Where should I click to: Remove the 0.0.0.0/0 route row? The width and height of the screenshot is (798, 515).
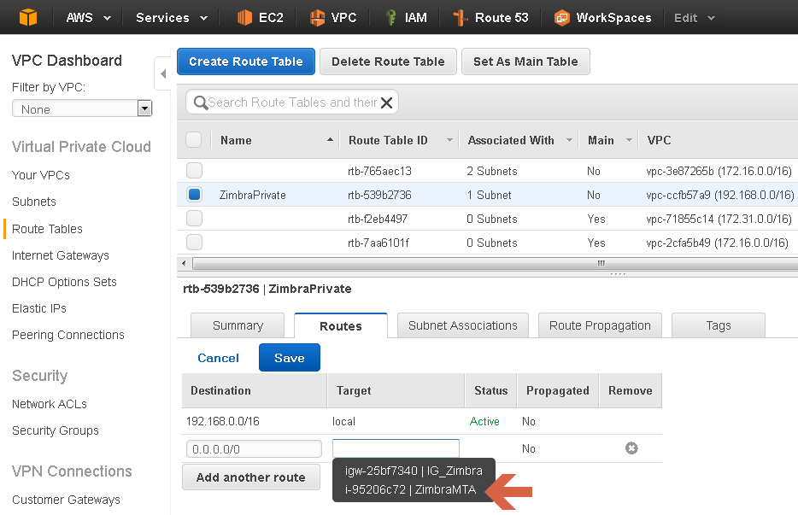pos(631,448)
